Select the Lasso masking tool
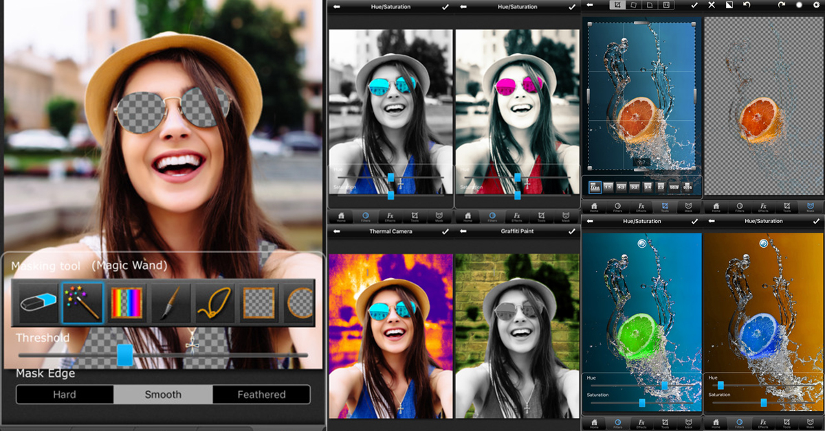825x431 pixels. point(214,302)
